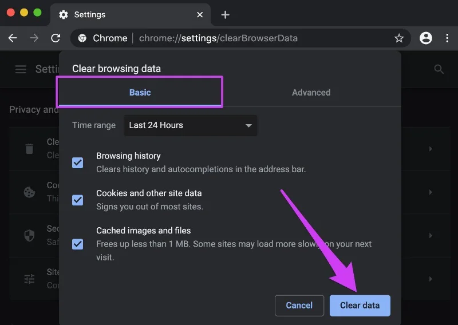
Task: Expand the Security row arrow
Action: click(x=431, y=235)
